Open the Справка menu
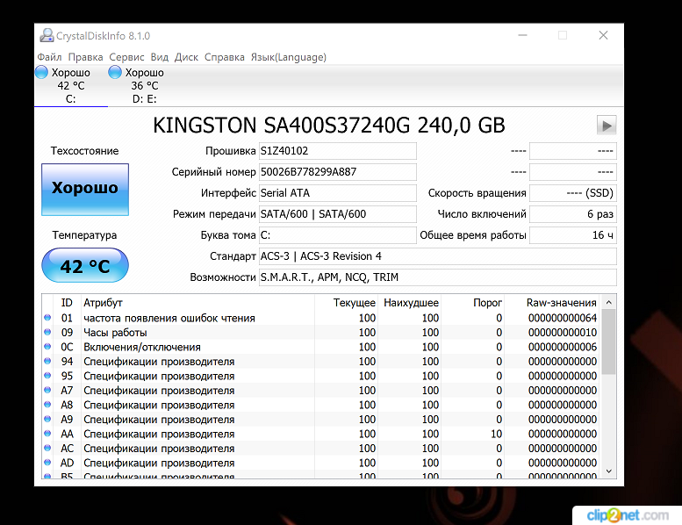This screenshot has width=682, height=525. click(225, 57)
